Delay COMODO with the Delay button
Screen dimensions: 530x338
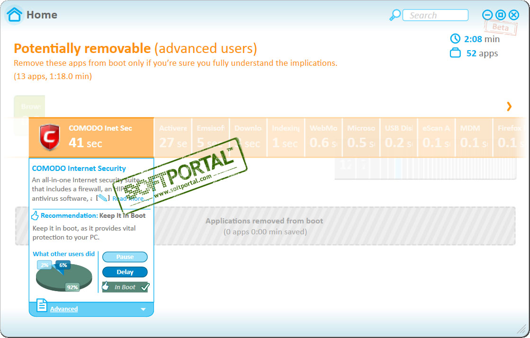pos(125,272)
